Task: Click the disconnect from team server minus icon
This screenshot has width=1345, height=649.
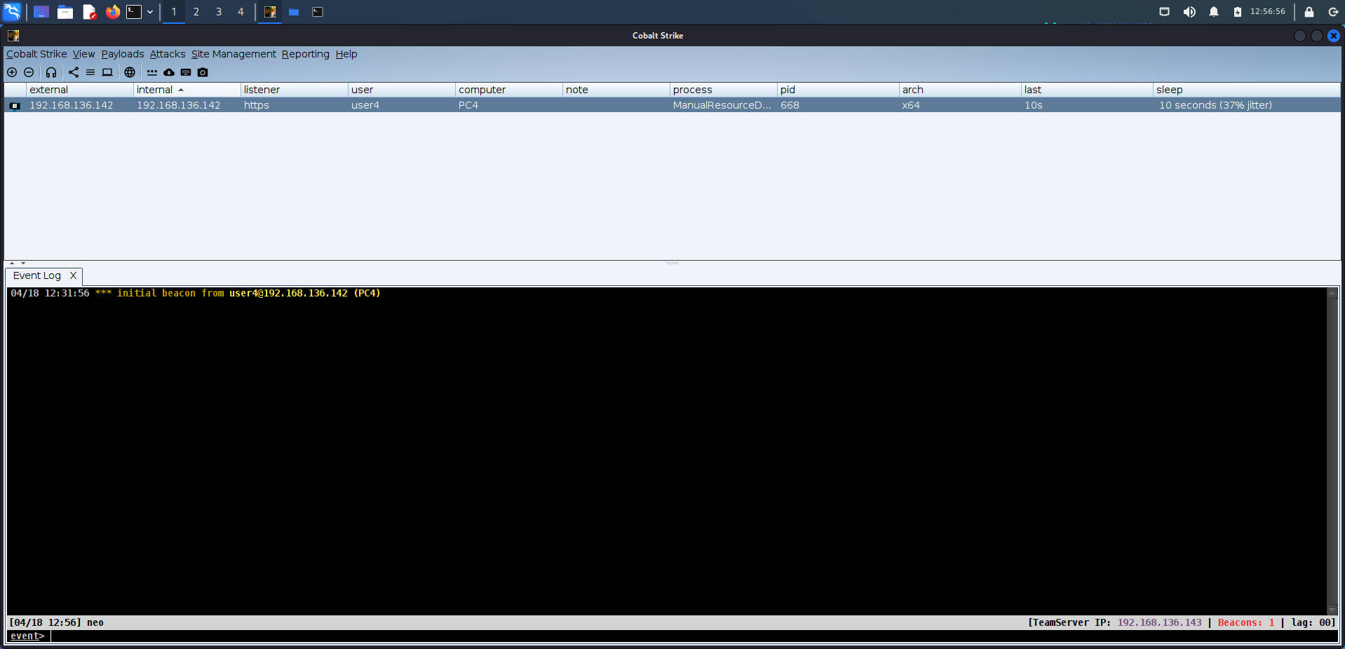Action: pos(29,72)
